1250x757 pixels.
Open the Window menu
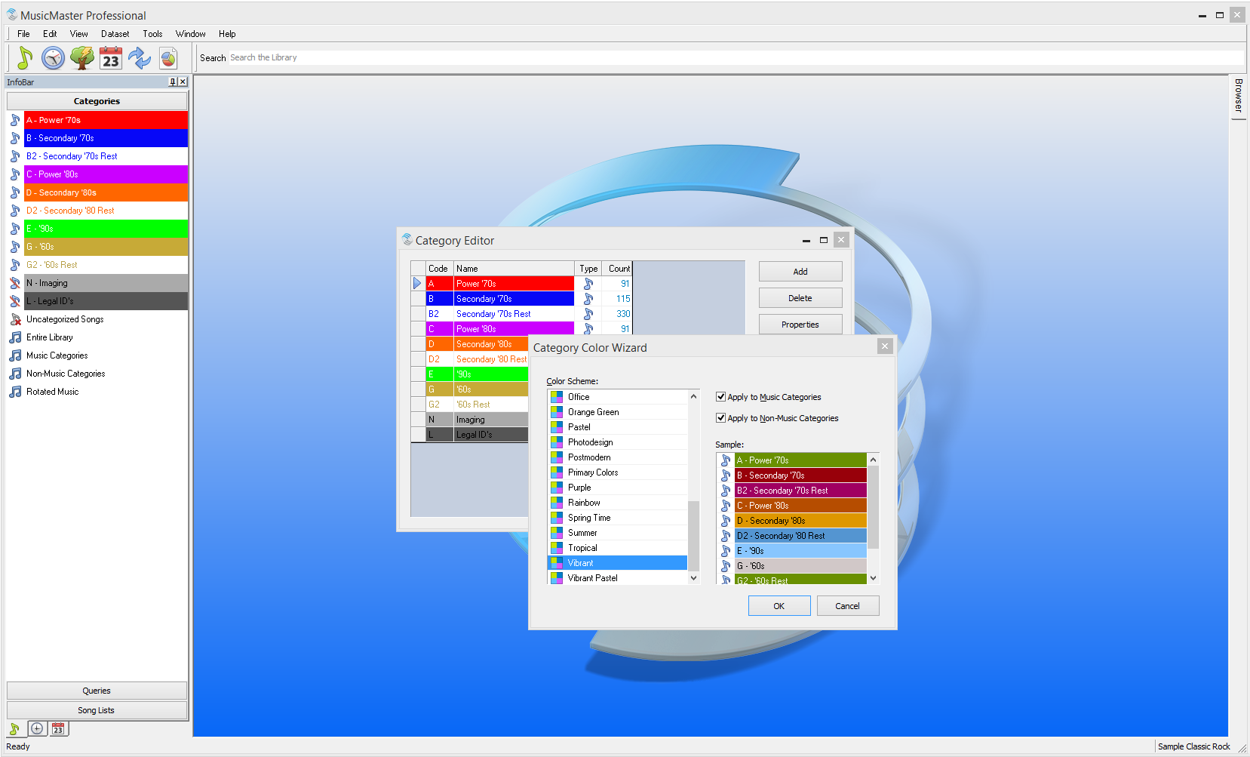pyautogui.click(x=190, y=34)
